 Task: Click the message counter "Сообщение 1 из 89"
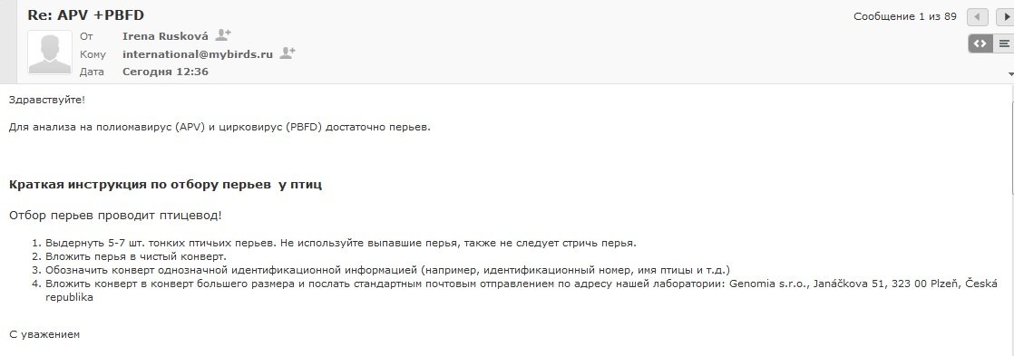905,17
